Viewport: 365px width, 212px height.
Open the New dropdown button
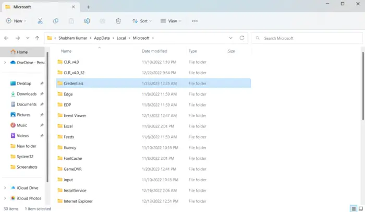click(x=16, y=21)
